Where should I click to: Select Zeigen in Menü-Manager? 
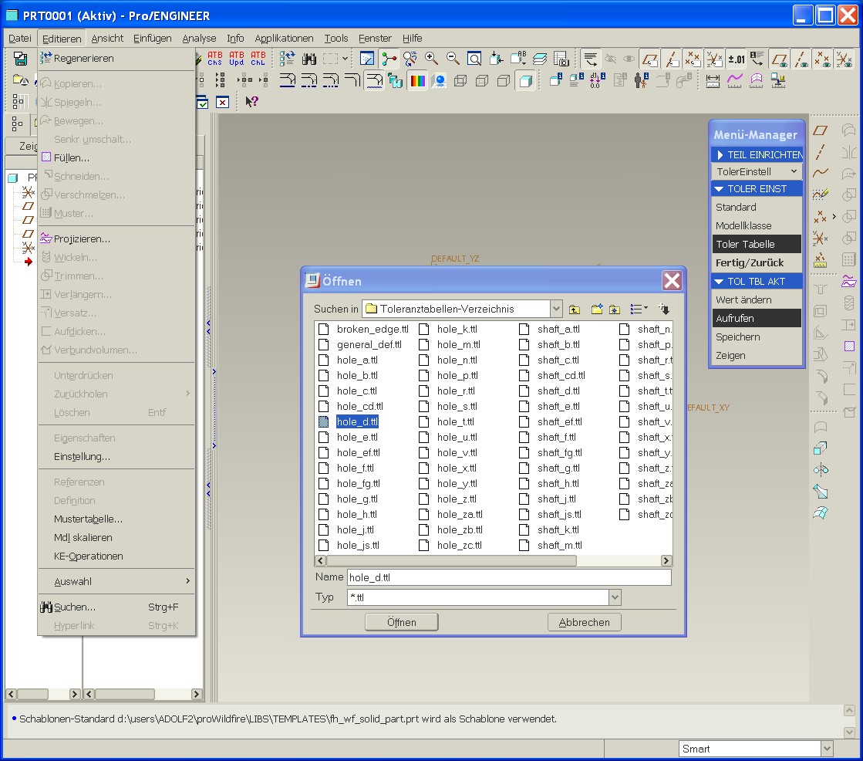pos(757,356)
